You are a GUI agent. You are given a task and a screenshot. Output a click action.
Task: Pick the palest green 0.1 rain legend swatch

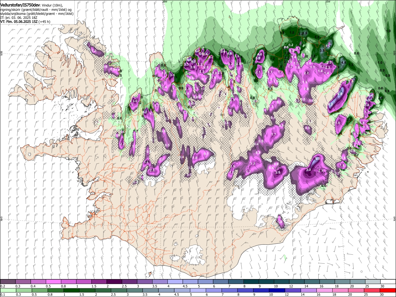[x=8, y=291]
